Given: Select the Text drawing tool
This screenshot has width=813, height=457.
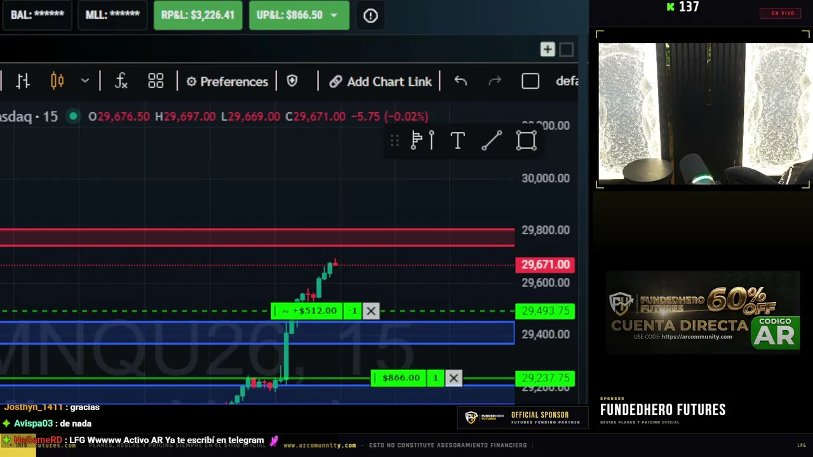Looking at the screenshot, I should [457, 140].
